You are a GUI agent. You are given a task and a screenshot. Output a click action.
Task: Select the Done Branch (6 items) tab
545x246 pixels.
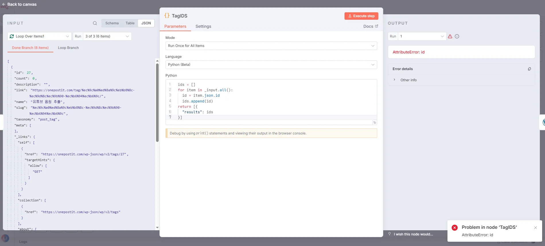click(30, 48)
